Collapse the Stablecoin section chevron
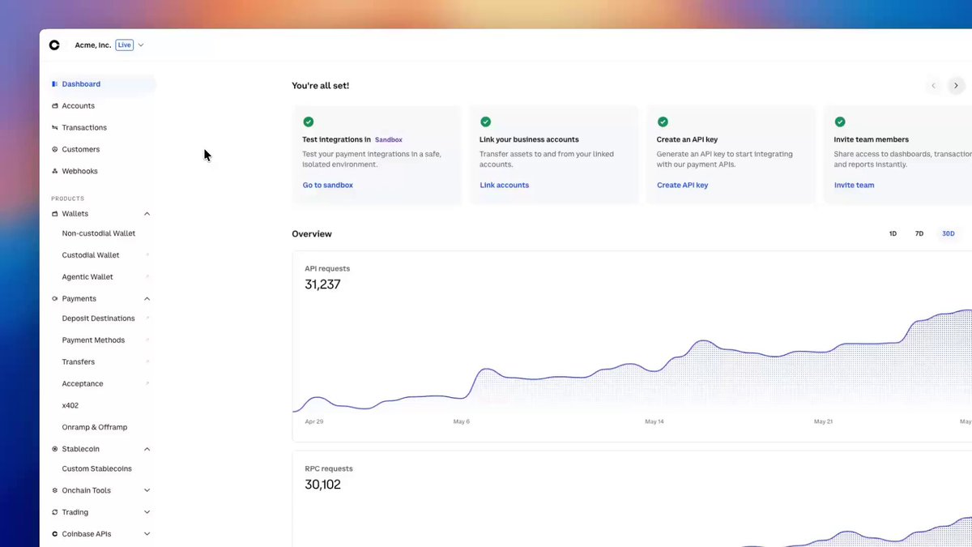The width and height of the screenshot is (972, 547). coord(147,449)
